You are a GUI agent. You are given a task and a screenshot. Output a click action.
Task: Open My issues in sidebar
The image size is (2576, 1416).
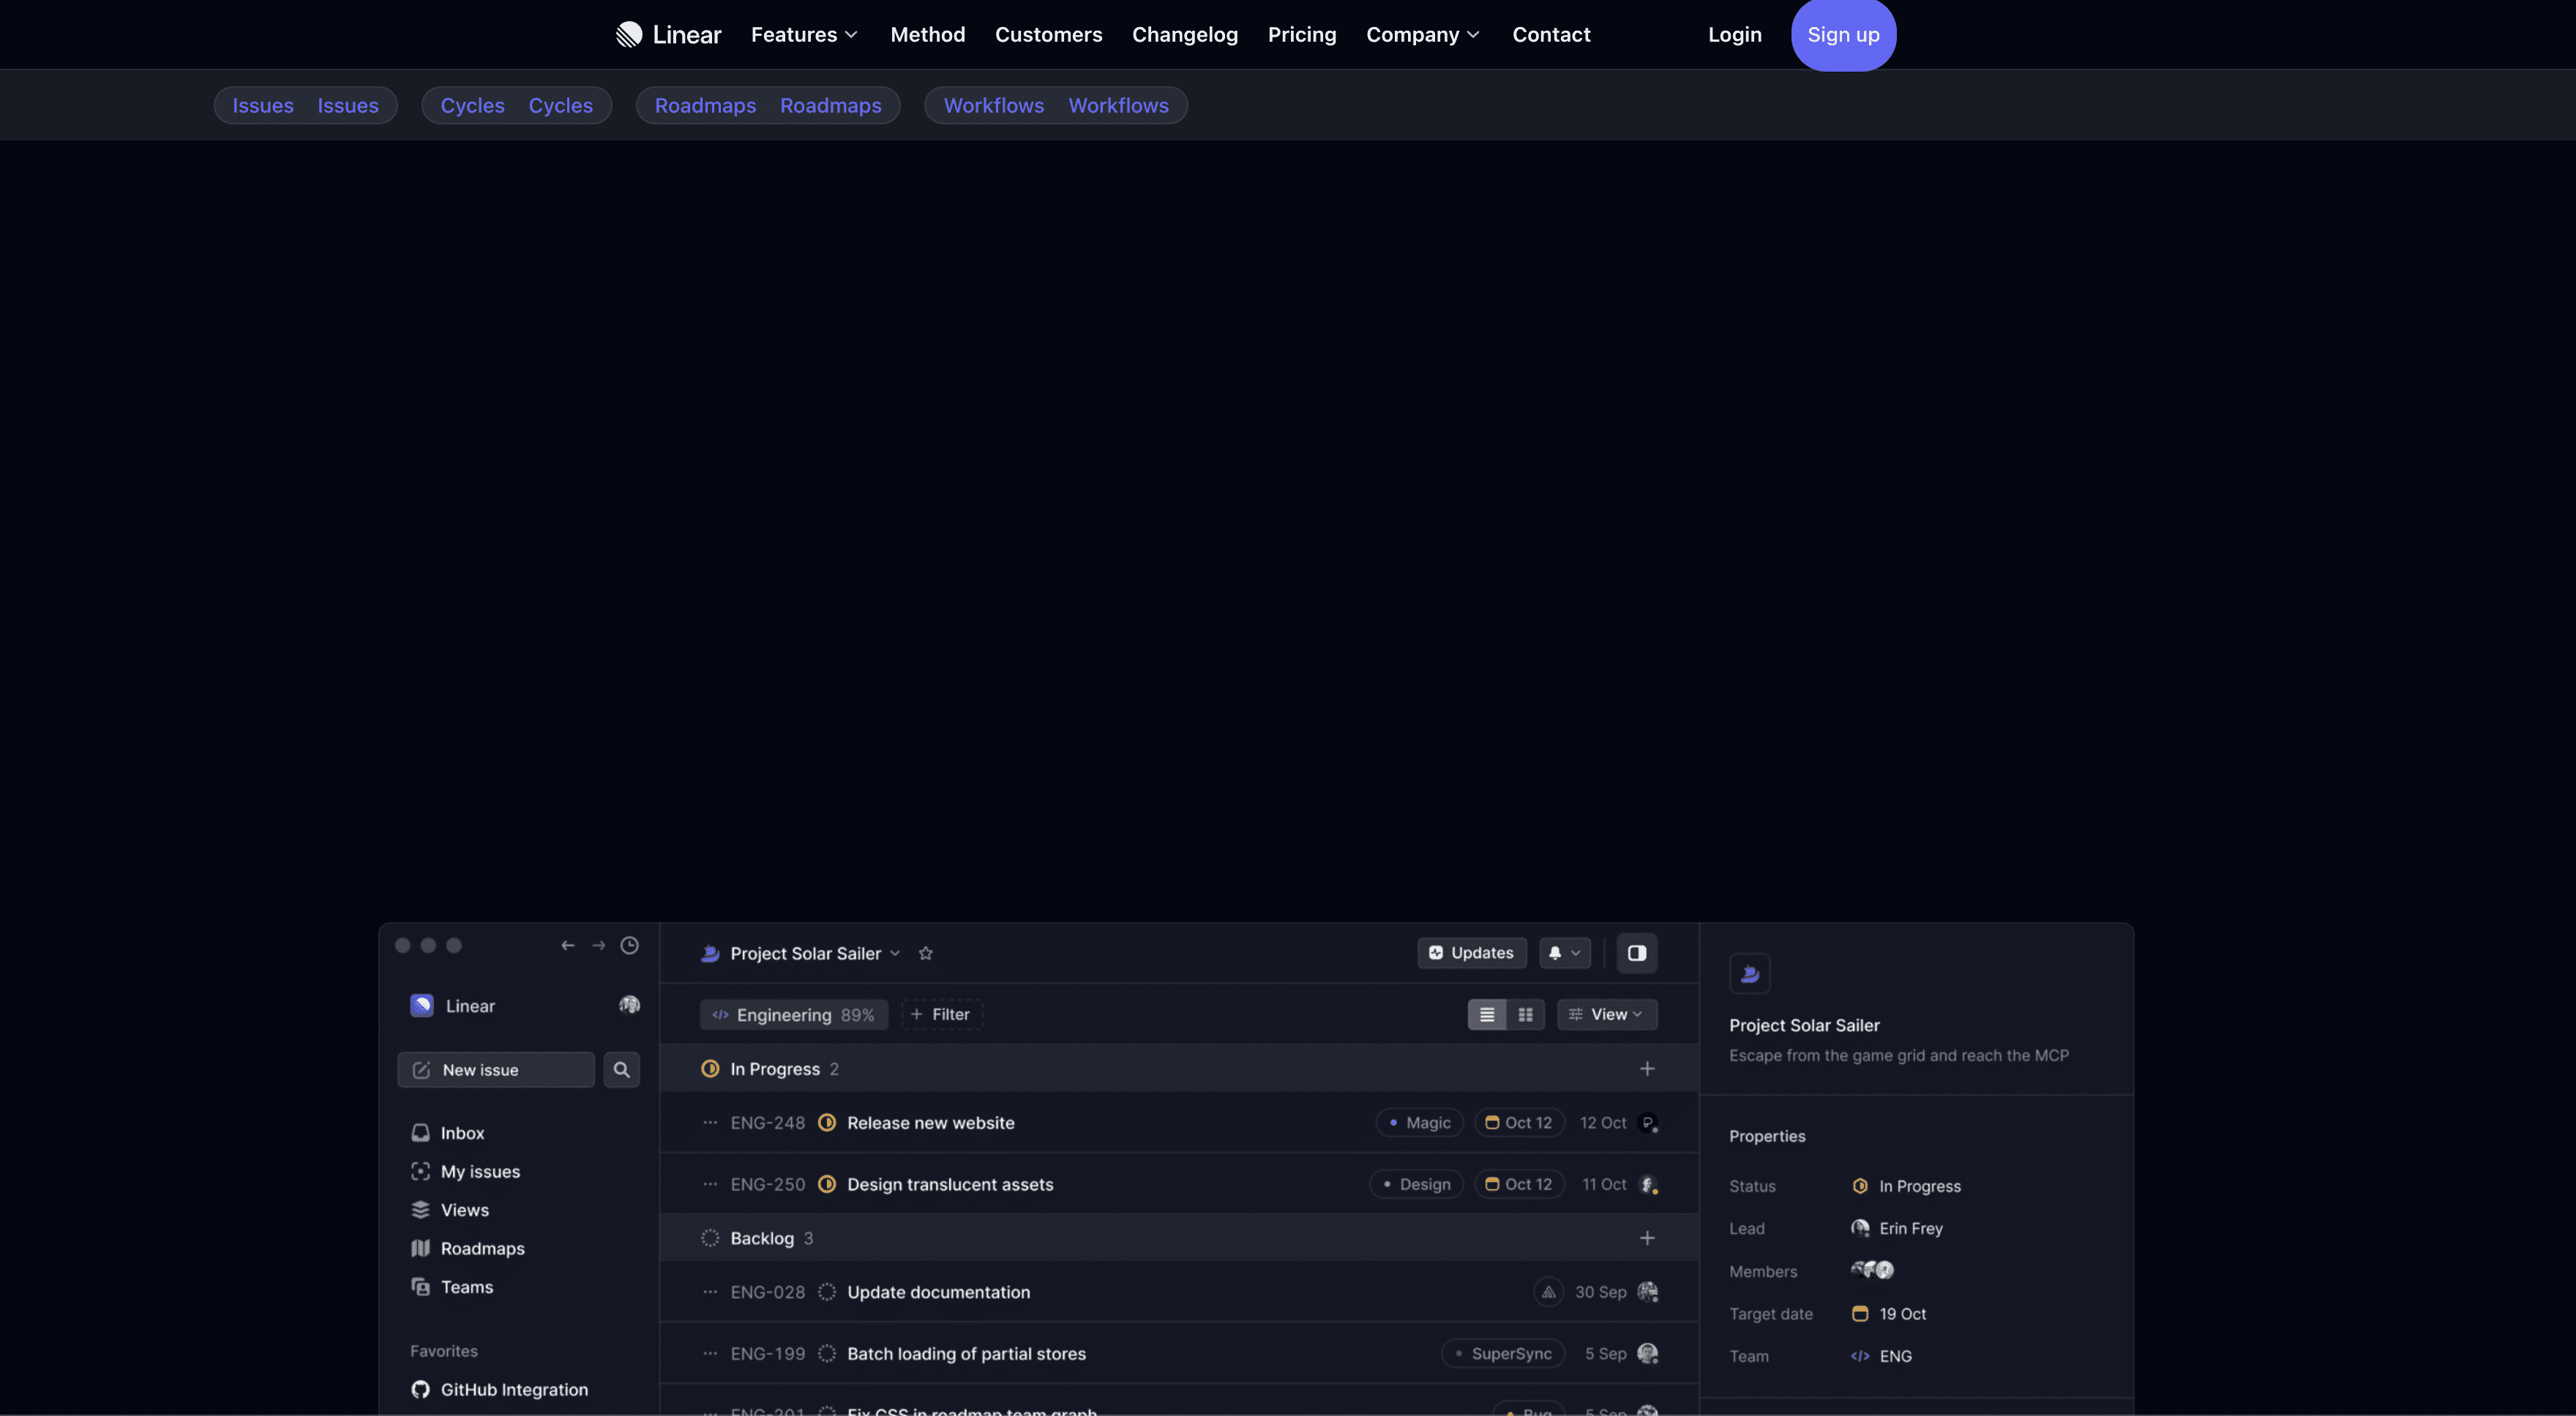point(466,1171)
